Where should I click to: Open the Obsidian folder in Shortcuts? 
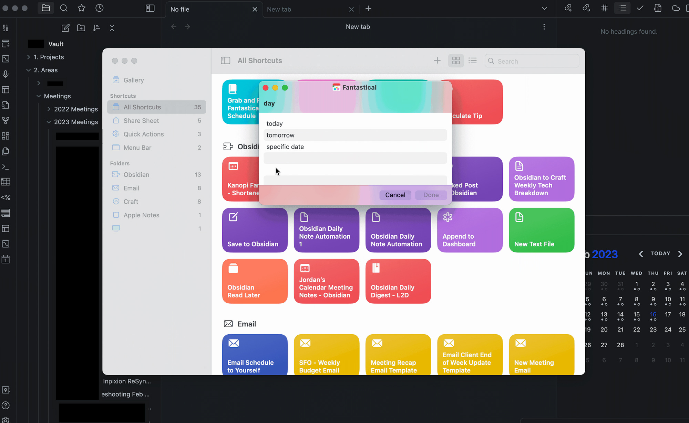point(157,175)
